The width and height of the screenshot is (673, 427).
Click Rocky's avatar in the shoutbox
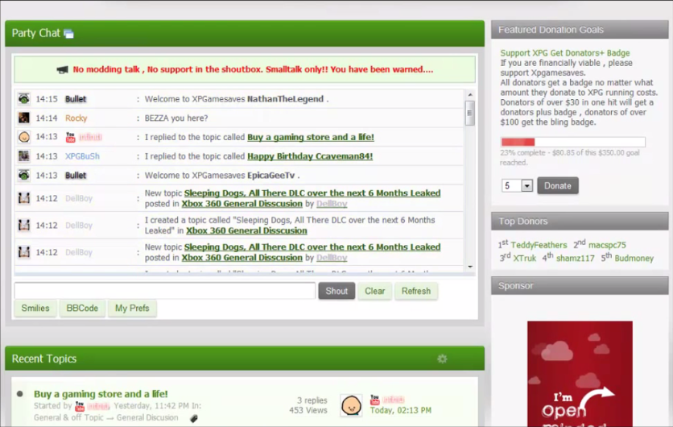coord(24,118)
